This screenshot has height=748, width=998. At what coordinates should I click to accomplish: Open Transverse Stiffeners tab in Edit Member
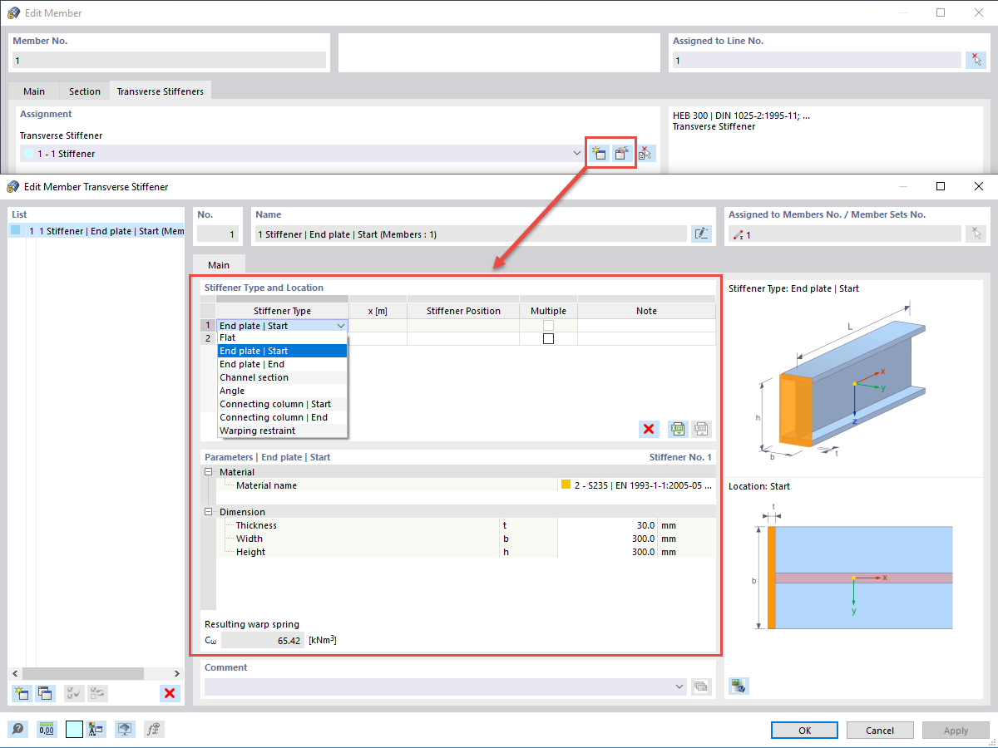coord(161,91)
